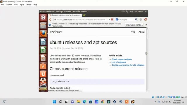Open a new tab with green plus
187x105 pixels.
pos(84,15)
